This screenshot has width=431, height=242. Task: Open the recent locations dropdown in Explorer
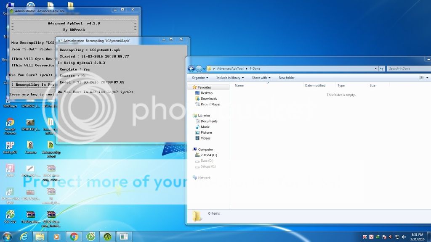(204, 69)
